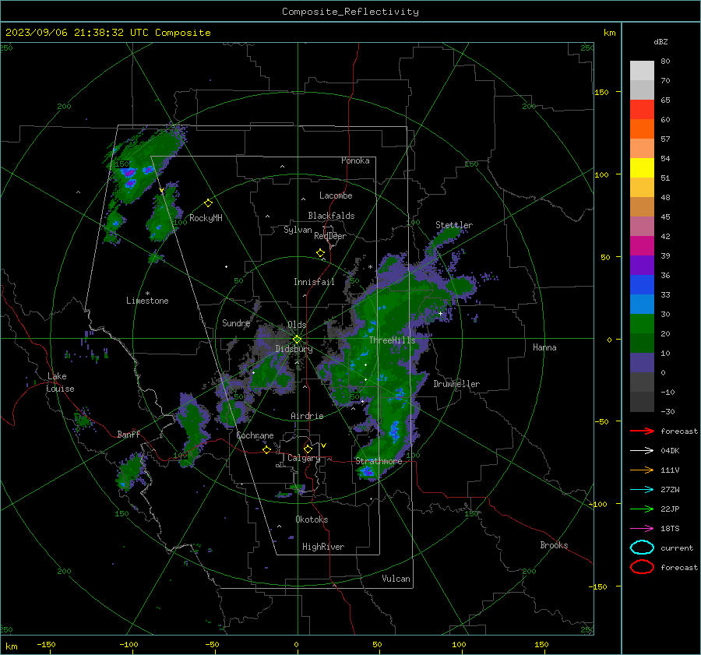Click the '-150' bottom axis tick label

(x=46, y=644)
